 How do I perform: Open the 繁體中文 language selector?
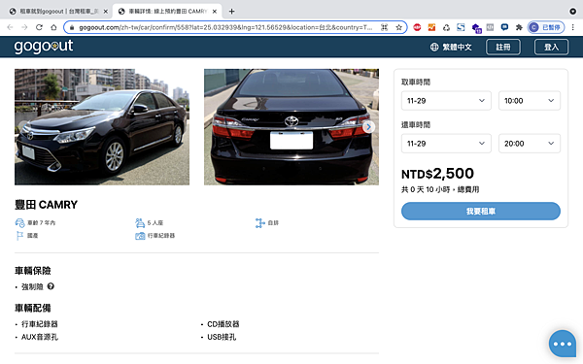[x=451, y=48]
